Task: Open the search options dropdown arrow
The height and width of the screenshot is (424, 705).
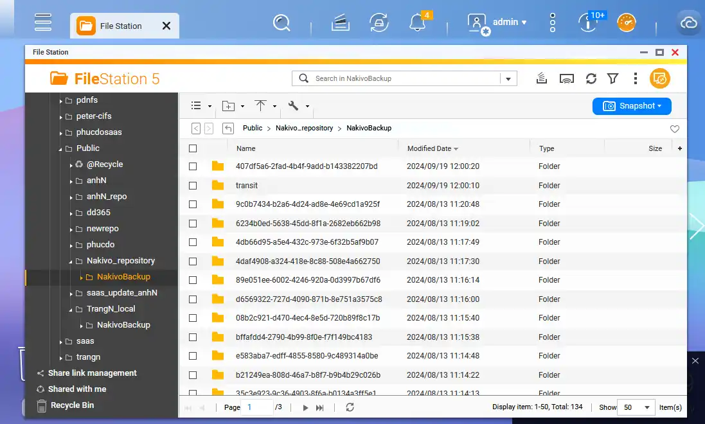Action: click(508, 78)
